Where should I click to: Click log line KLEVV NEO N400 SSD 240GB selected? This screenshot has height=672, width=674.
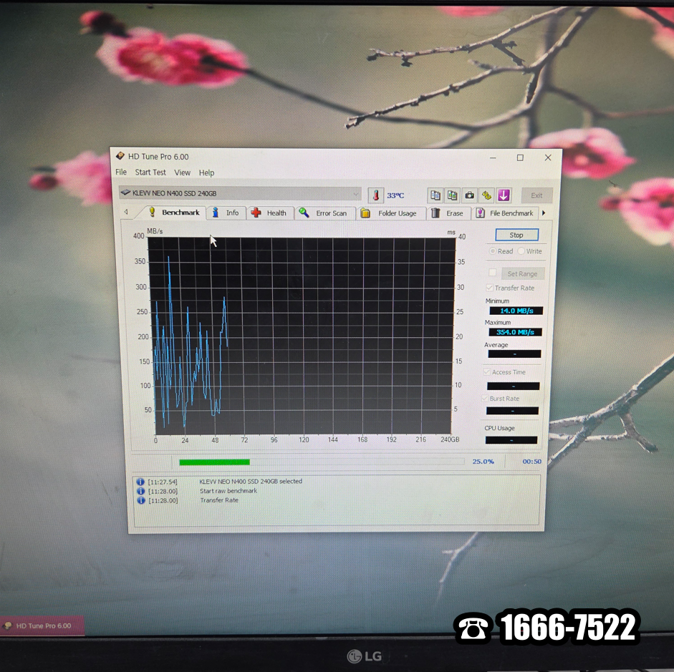[x=251, y=482]
